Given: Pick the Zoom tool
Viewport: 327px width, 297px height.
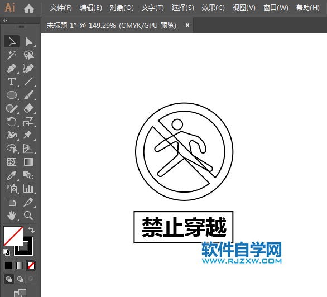Looking at the screenshot, I should [x=28, y=215].
